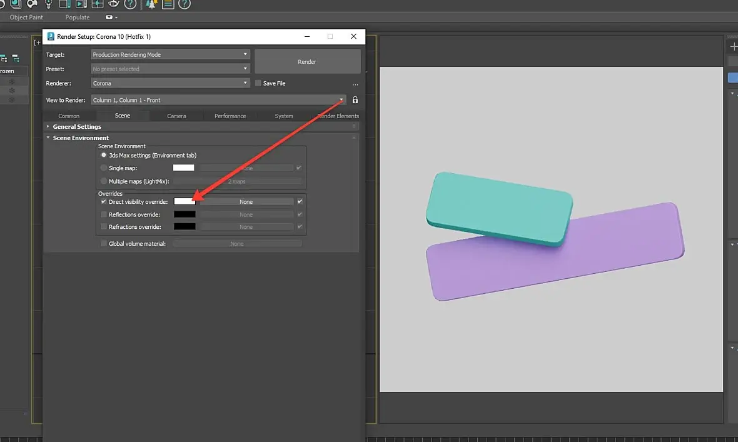Switch to the Performance tab

point(230,116)
